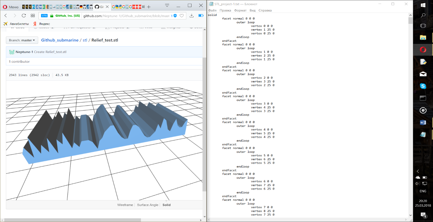Open the Правка menu in Notepad

(225, 10)
